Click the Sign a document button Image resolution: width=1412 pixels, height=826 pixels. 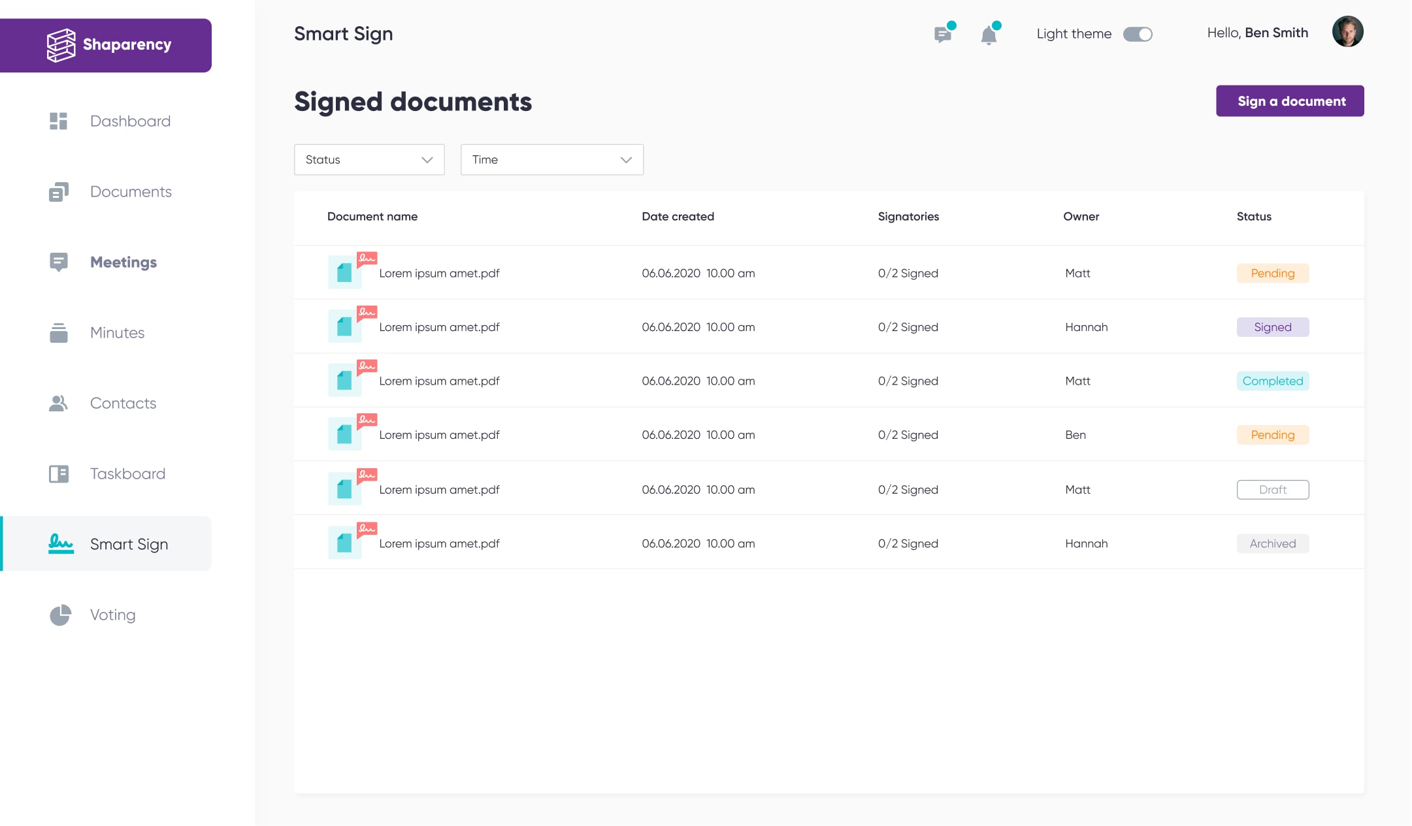[x=1290, y=101]
